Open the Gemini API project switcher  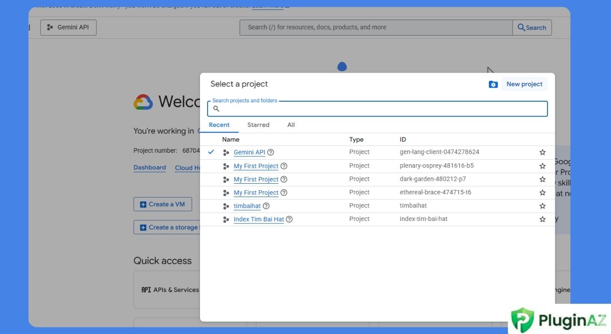click(68, 27)
